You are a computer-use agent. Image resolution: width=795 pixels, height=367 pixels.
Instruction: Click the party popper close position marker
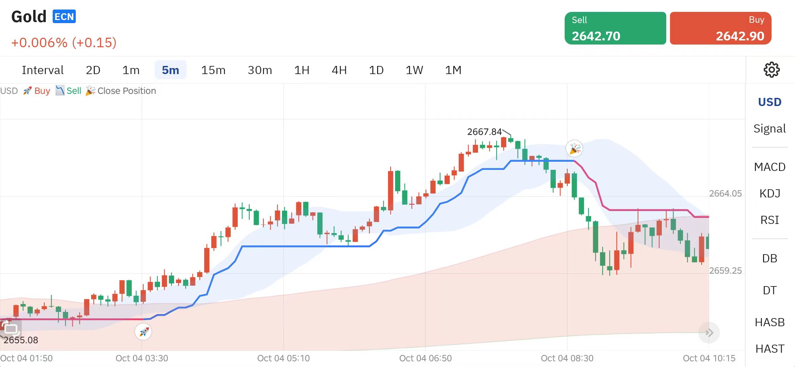[x=574, y=148]
